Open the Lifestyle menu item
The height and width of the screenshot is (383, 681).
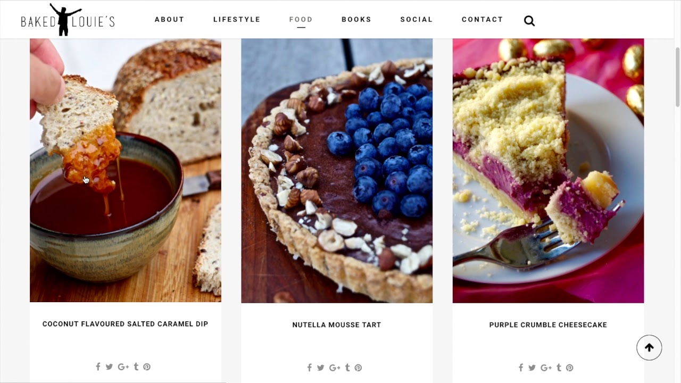[237, 19]
